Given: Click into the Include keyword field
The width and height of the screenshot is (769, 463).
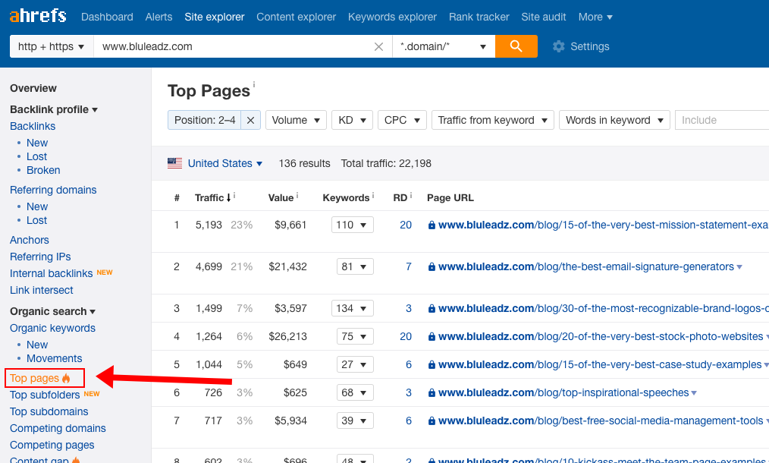Looking at the screenshot, I should click(722, 120).
